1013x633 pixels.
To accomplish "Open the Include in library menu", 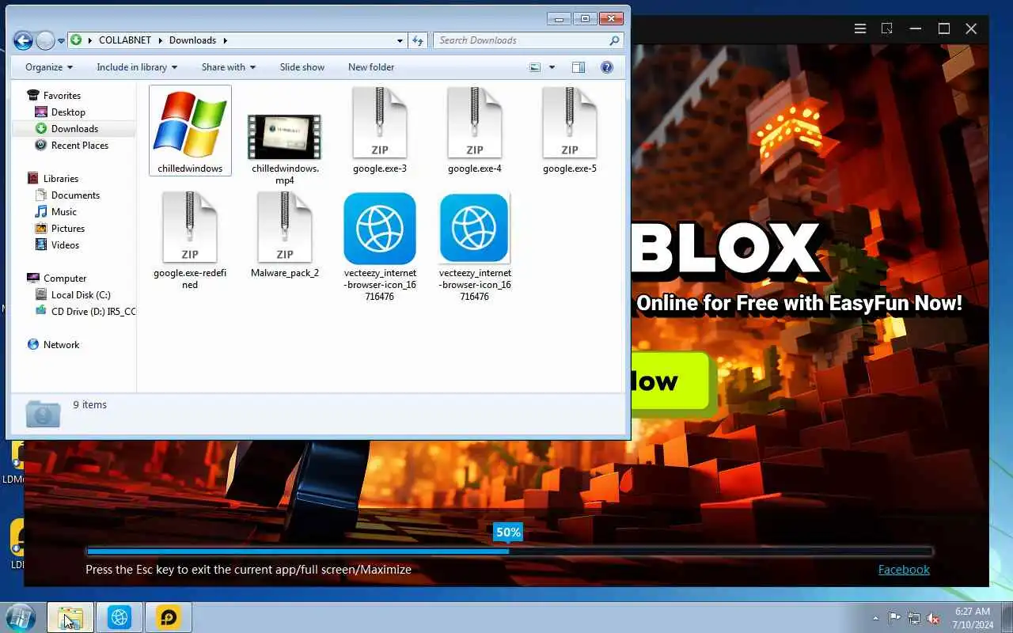I will click(x=137, y=67).
